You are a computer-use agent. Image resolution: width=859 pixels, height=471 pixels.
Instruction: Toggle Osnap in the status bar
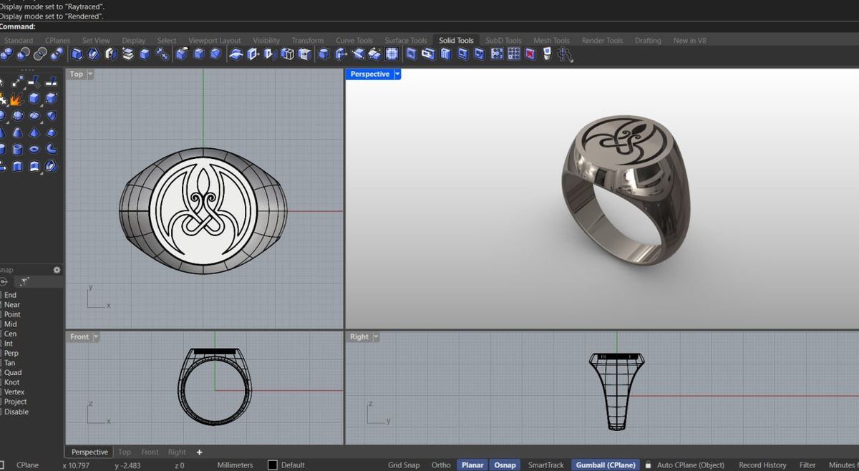pos(505,465)
